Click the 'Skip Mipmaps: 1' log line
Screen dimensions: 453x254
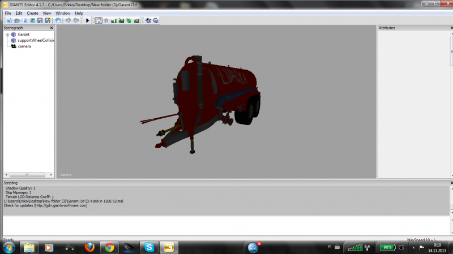[18, 192]
